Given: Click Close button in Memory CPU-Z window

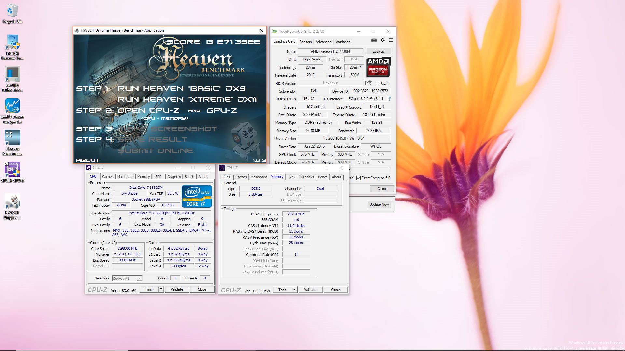Looking at the screenshot, I should [x=335, y=290].
